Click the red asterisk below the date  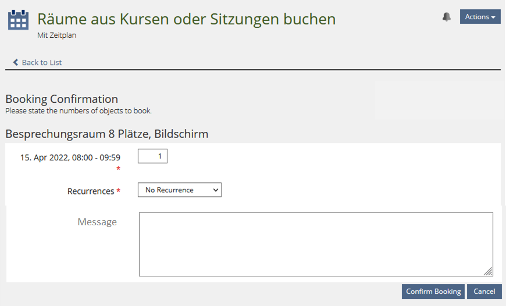tap(118, 169)
